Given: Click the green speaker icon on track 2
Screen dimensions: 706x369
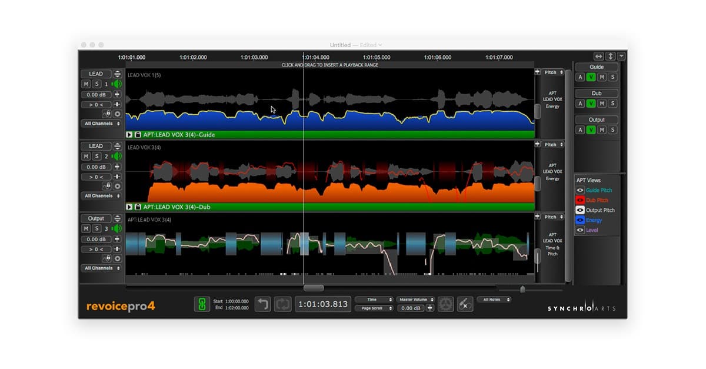Looking at the screenshot, I should click(117, 157).
